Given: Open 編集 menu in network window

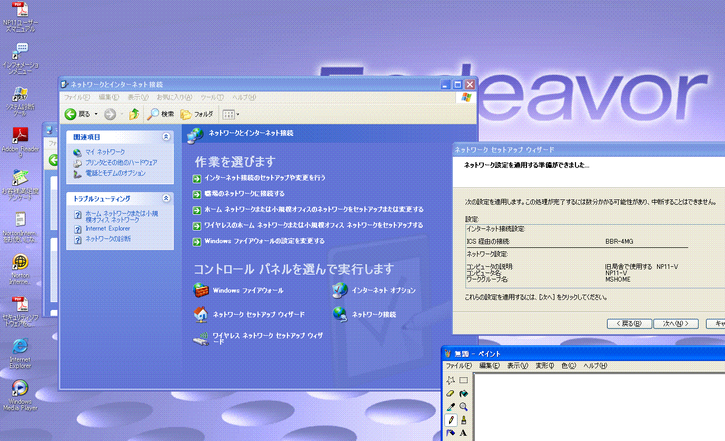Looking at the screenshot, I should point(108,98).
